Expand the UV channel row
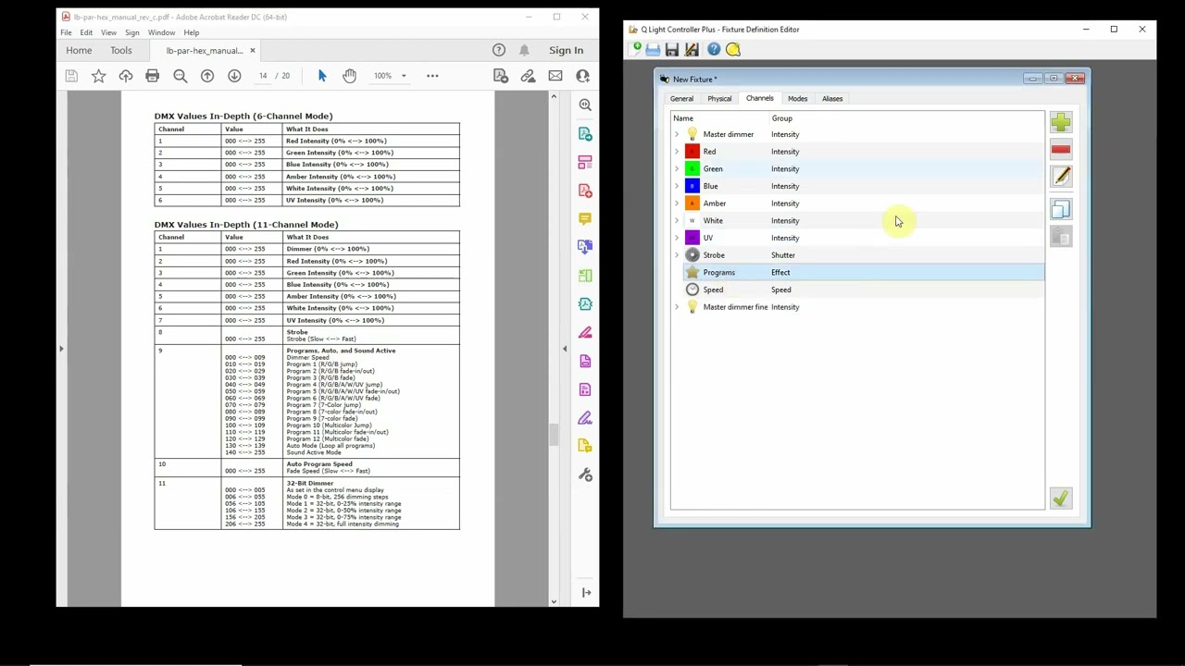Viewport: 1185px width, 666px height. coord(677,238)
